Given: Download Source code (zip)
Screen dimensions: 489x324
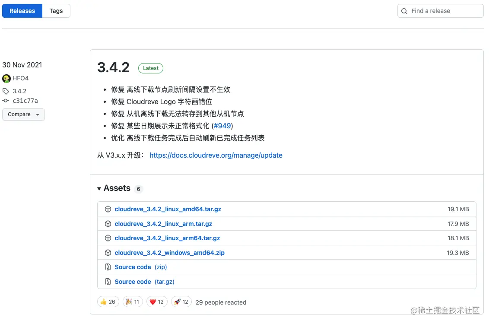Looking at the screenshot, I should tap(141, 267).
